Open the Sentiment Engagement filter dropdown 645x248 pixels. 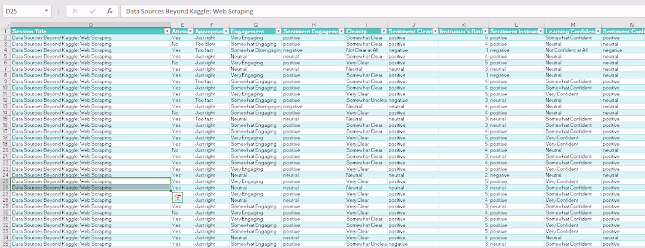[x=342, y=32]
